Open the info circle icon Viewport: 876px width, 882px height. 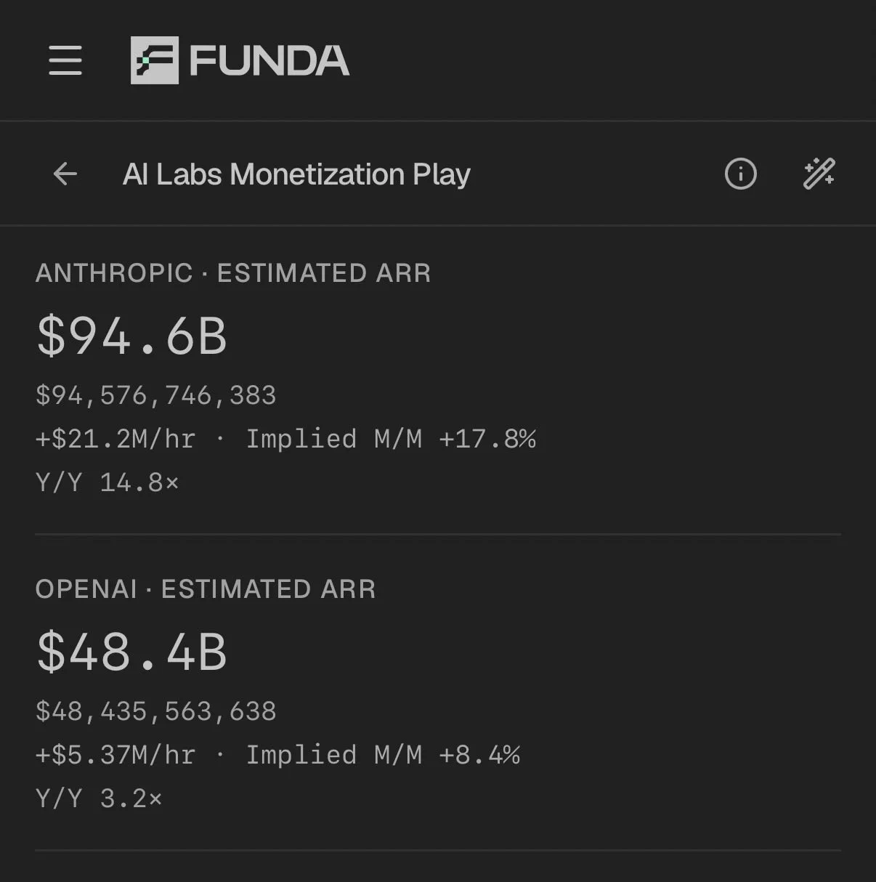coord(741,174)
